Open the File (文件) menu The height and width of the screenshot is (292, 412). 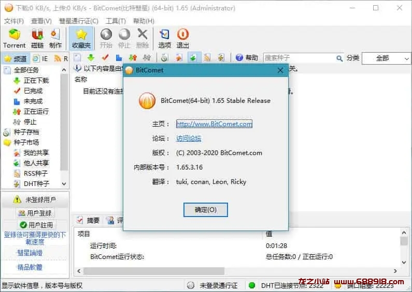point(14,21)
